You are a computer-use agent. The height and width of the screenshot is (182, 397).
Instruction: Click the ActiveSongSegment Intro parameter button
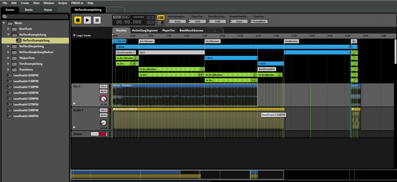177,22
